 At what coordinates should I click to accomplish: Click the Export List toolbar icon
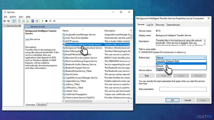27,21
